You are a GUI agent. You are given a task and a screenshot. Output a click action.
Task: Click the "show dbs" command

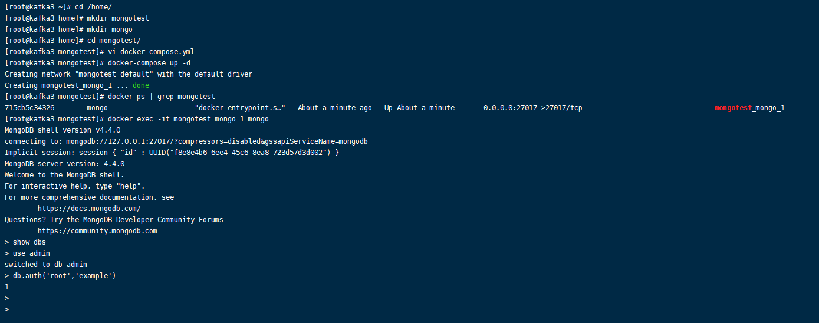pyautogui.click(x=29, y=242)
